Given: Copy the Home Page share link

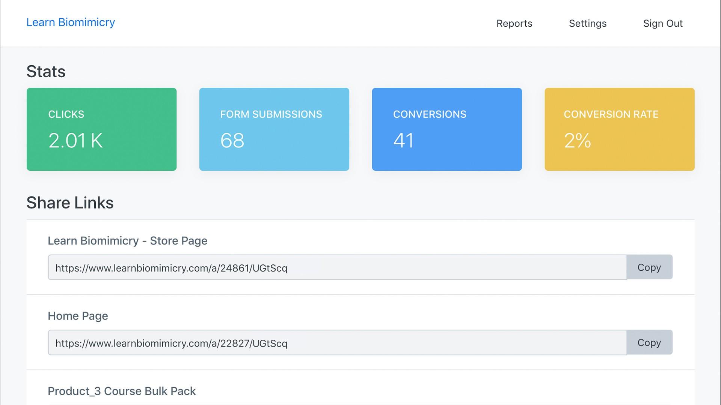Looking at the screenshot, I should 649,342.
